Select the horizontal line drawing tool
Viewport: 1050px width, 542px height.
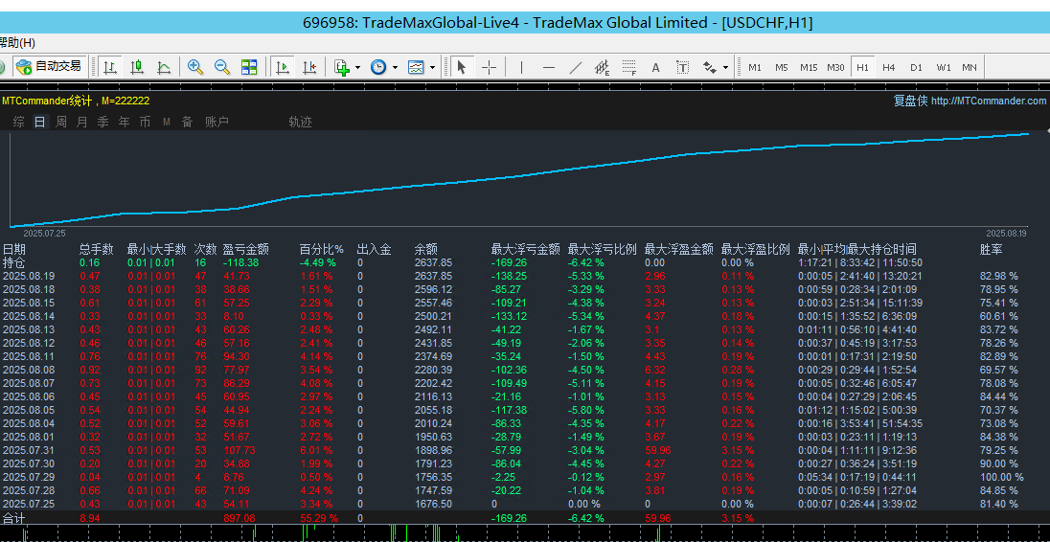[x=548, y=67]
